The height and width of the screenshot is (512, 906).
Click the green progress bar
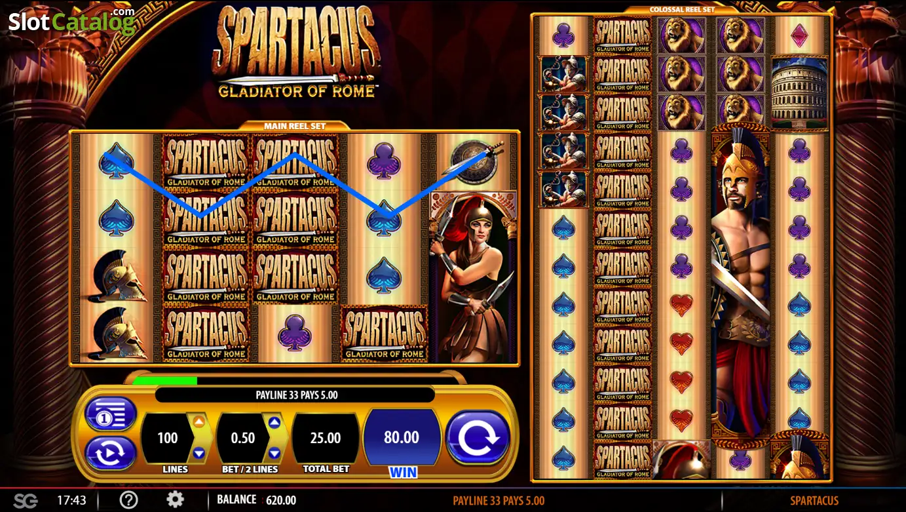tap(164, 380)
